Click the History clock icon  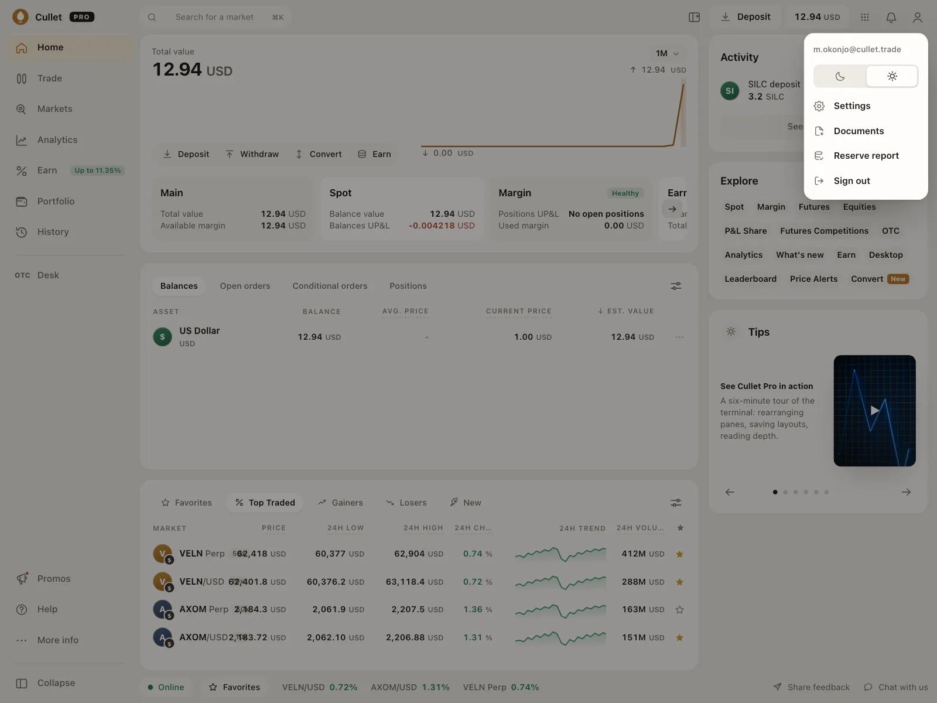(22, 232)
